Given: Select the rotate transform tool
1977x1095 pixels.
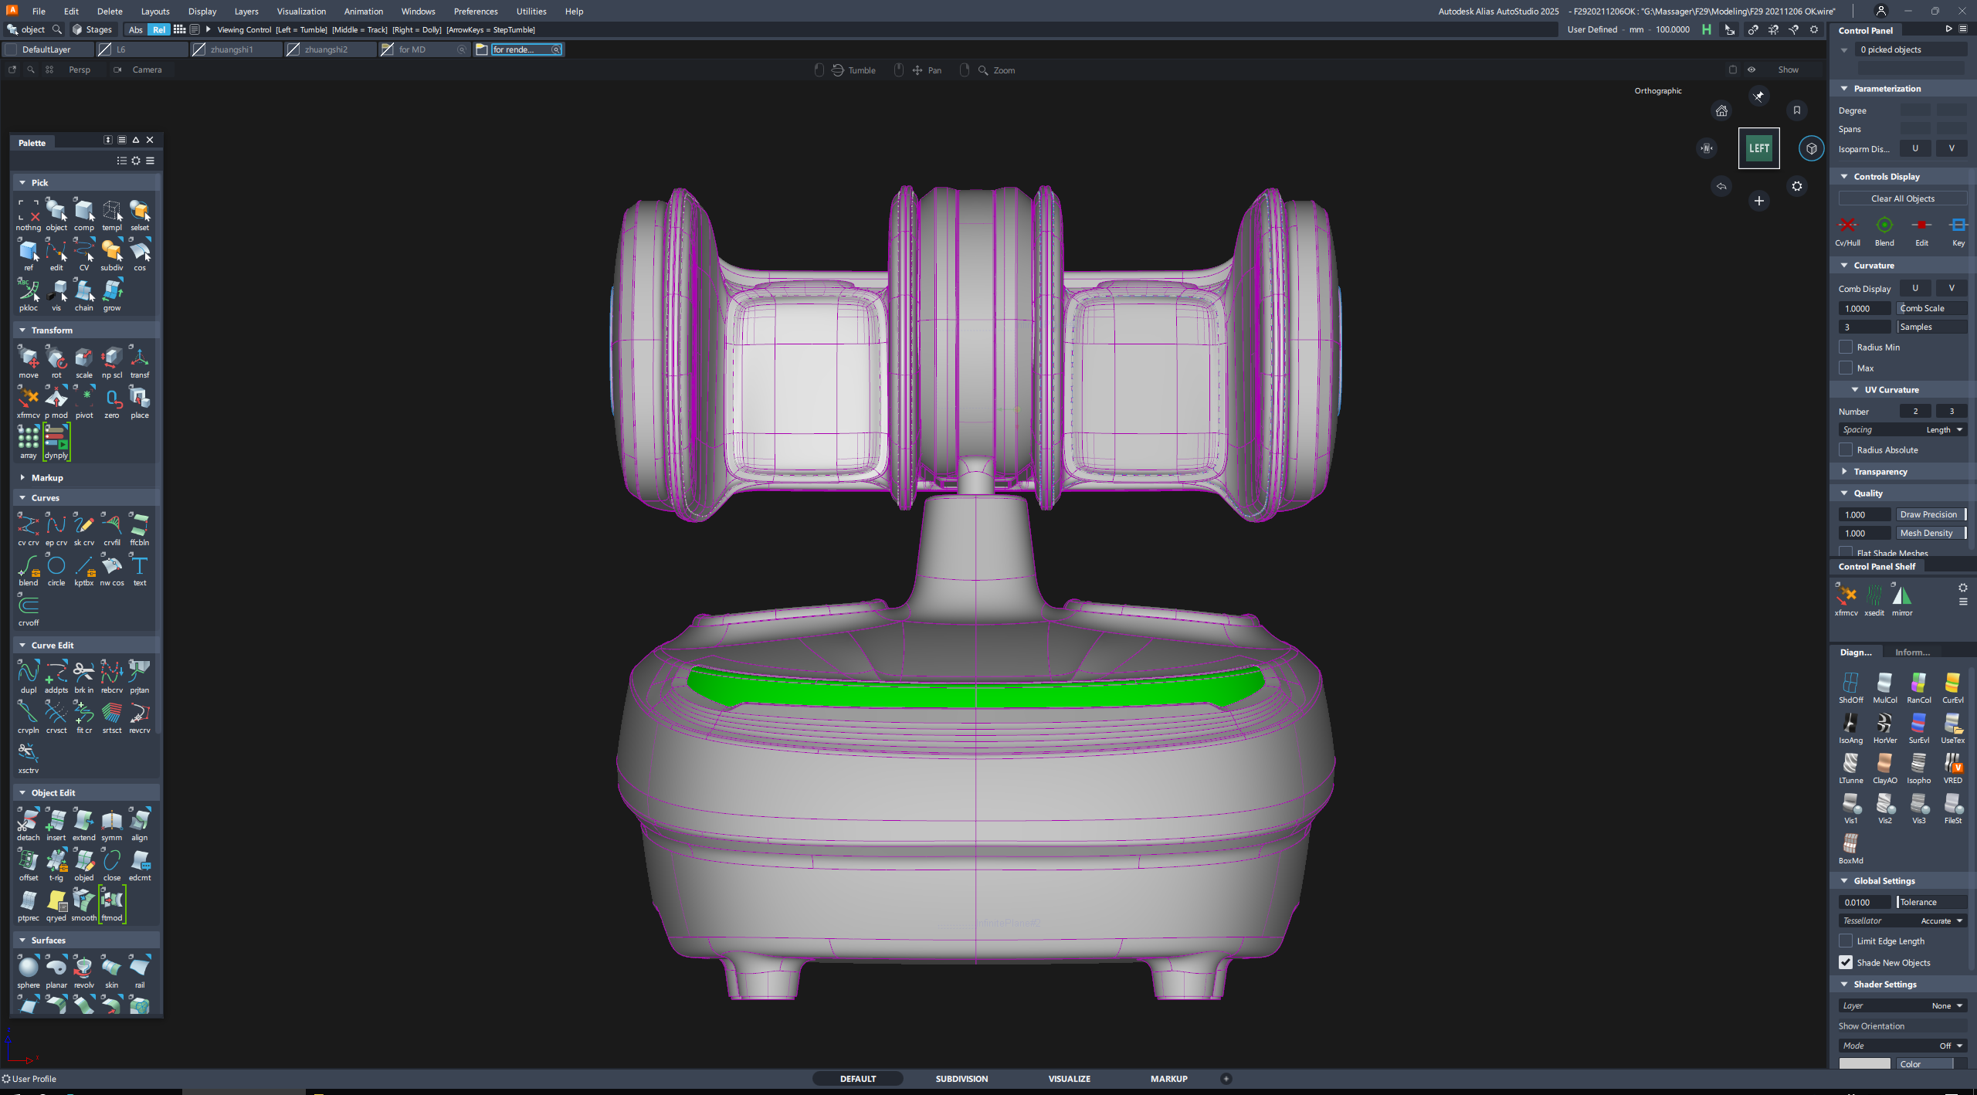Looking at the screenshot, I should pyautogui.click(x=56, y=358).
